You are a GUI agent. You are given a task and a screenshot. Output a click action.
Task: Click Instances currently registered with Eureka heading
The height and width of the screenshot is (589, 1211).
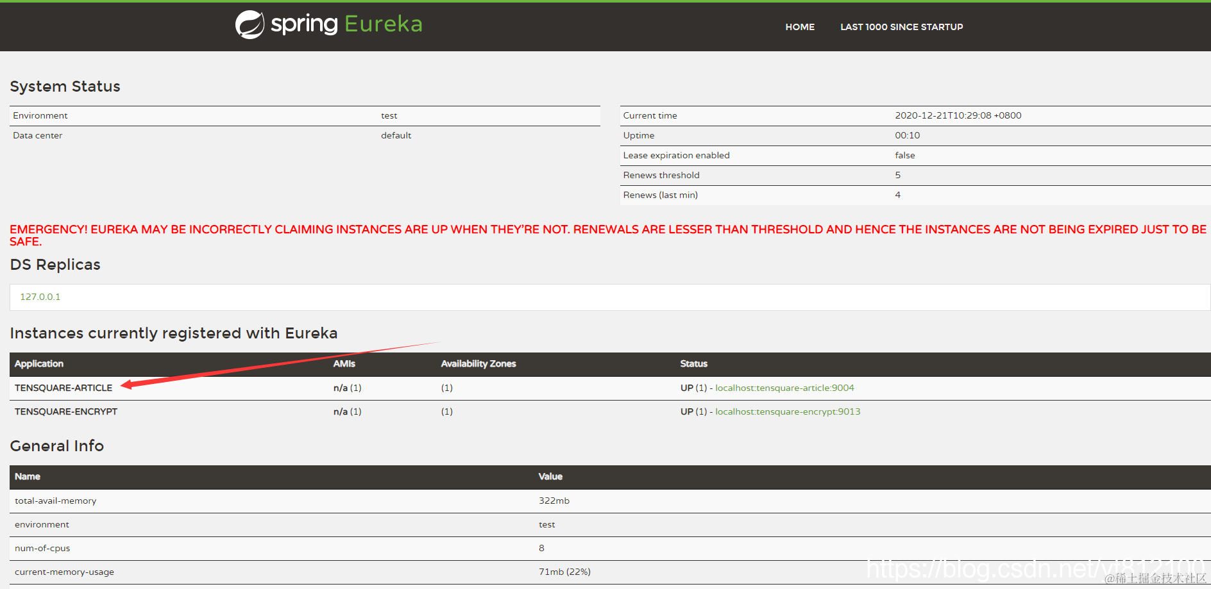tap(173, 333)
